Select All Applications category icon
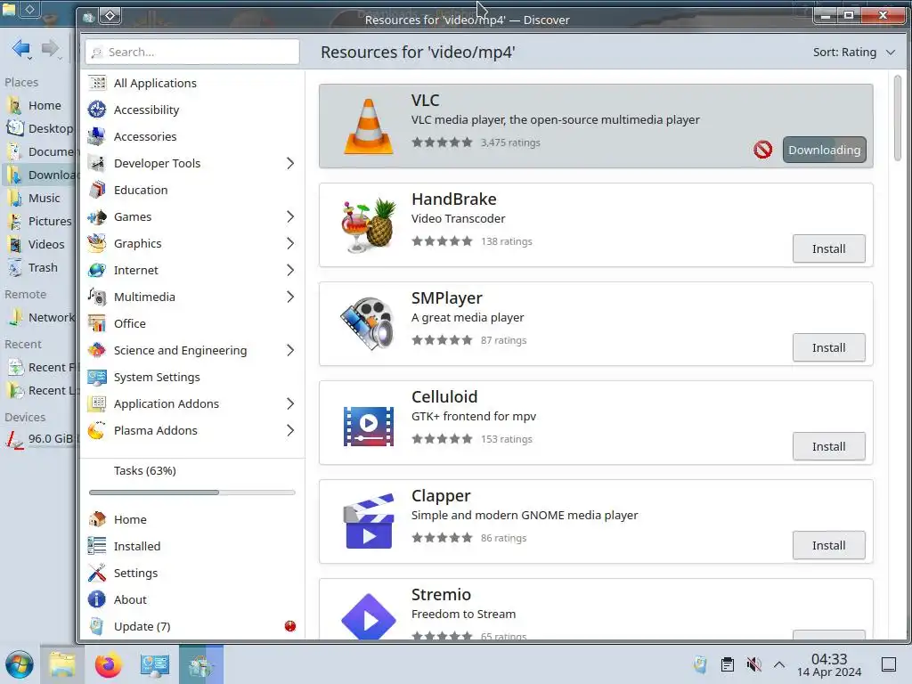912x684 pixels. point(97,83)
